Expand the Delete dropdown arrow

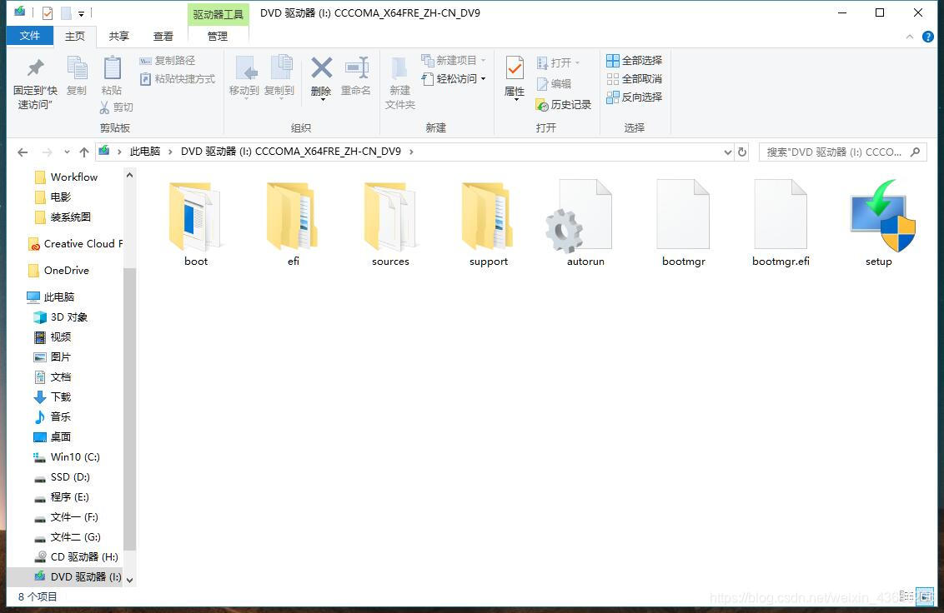click(x=322, y=99)
